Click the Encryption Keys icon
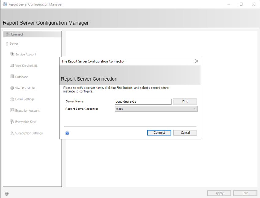The width and height of the screenshot is (260, 198). point(12,122)
